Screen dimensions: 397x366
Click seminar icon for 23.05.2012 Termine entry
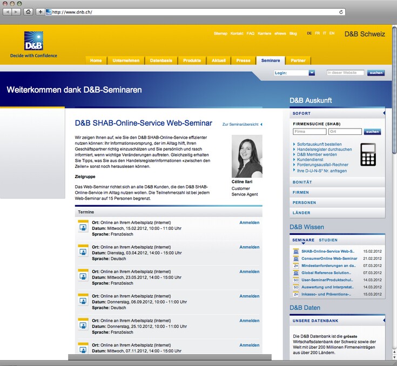(x=83, y=275)
